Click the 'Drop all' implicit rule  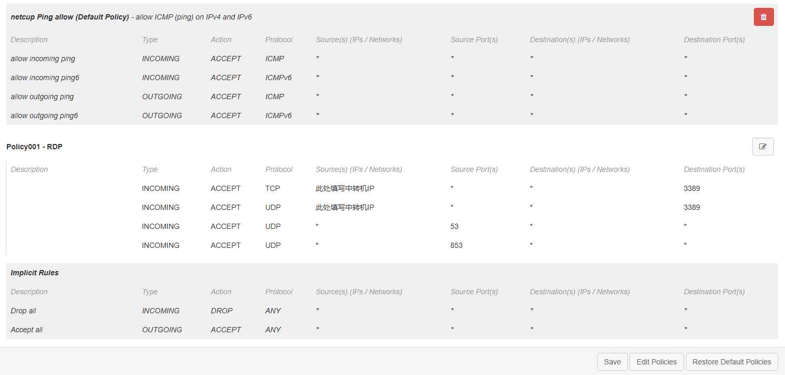point(24,311)
